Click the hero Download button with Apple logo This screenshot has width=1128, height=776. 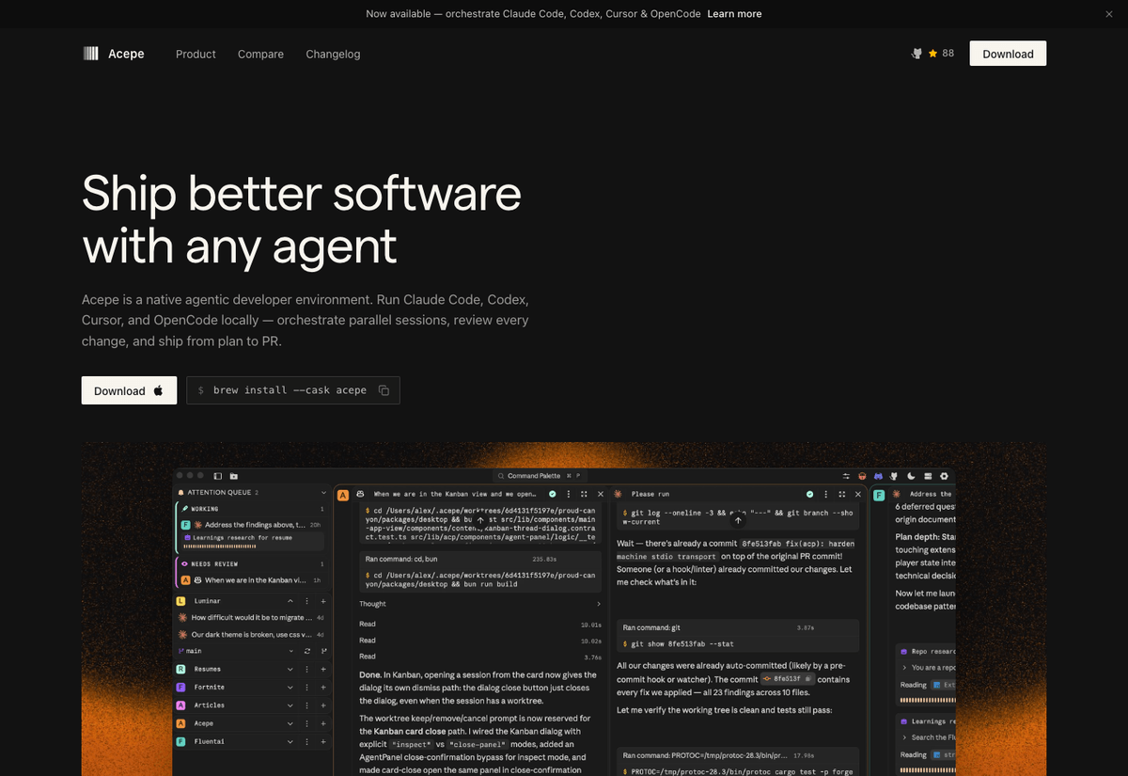pos(129,390)
